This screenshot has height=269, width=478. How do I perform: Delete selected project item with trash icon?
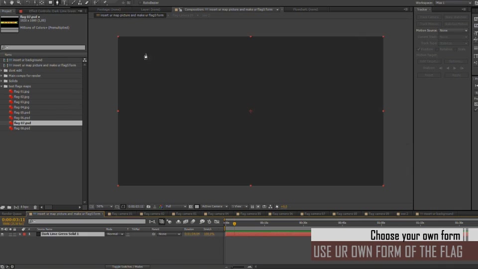click(35, 207)
